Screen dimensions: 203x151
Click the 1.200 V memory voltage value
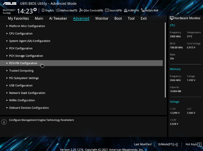pos(191,80)
